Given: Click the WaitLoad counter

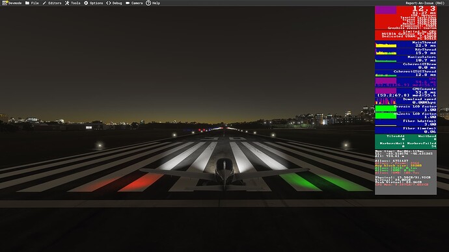Looking at the screenshot, I should tap(427, 138).
